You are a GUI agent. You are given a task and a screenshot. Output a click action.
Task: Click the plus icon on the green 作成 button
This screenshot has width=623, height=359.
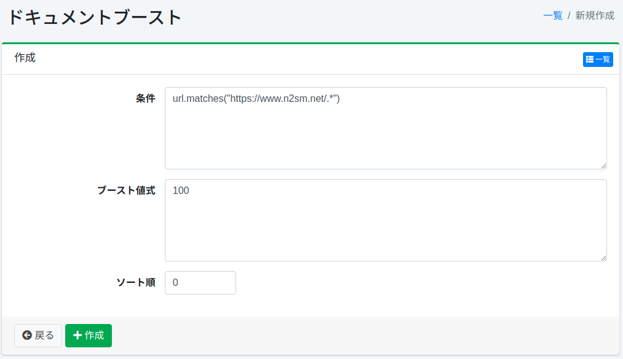[x=77, y=335]
